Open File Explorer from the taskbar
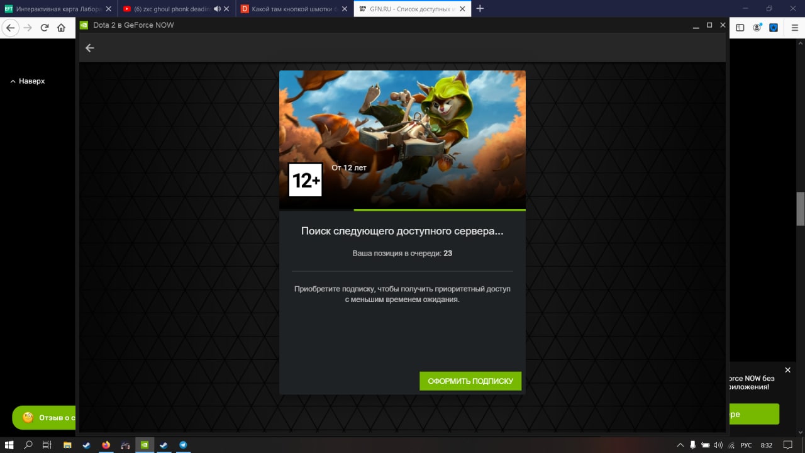Screen dimensions: 805x453 coord(67,445)
